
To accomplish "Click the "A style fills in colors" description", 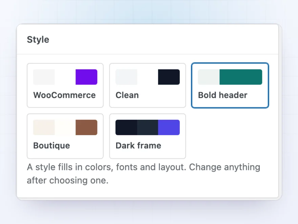I will (x=144, y=174).
